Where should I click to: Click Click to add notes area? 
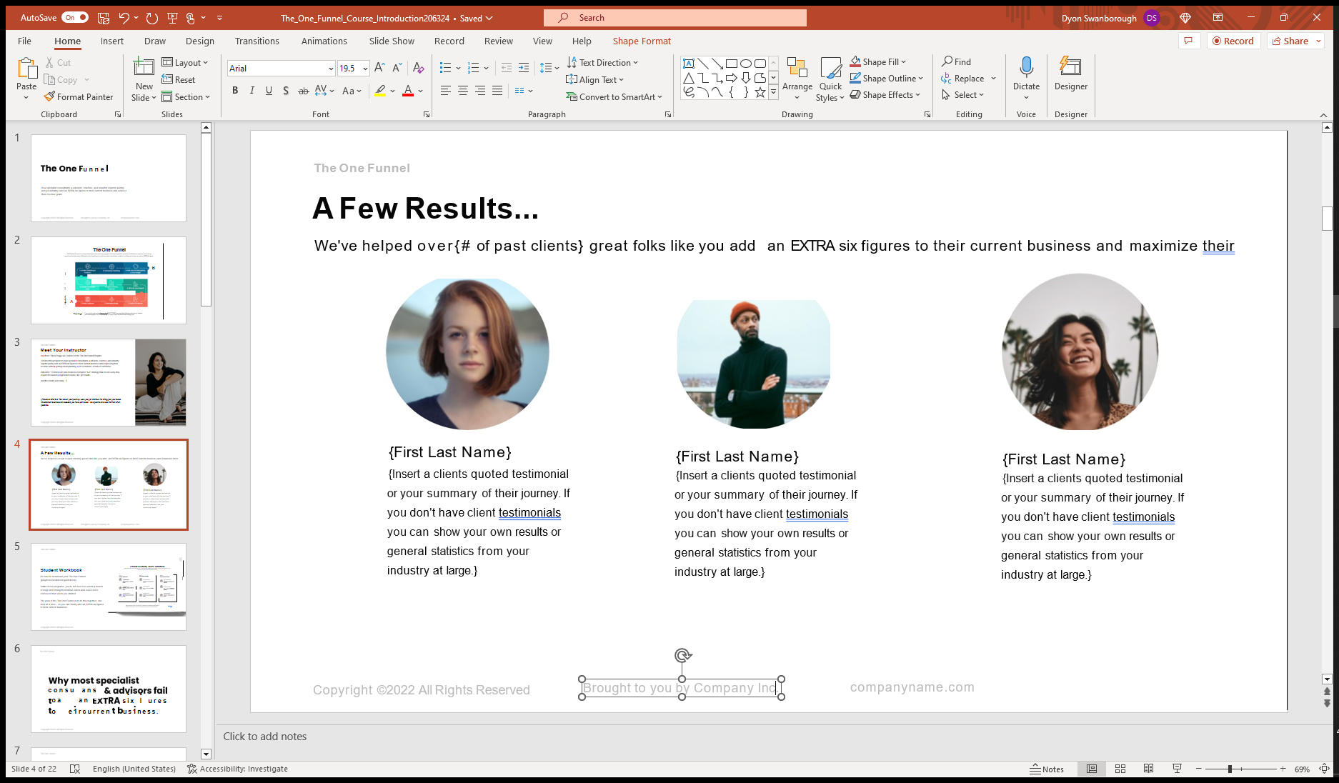(265, 737)
